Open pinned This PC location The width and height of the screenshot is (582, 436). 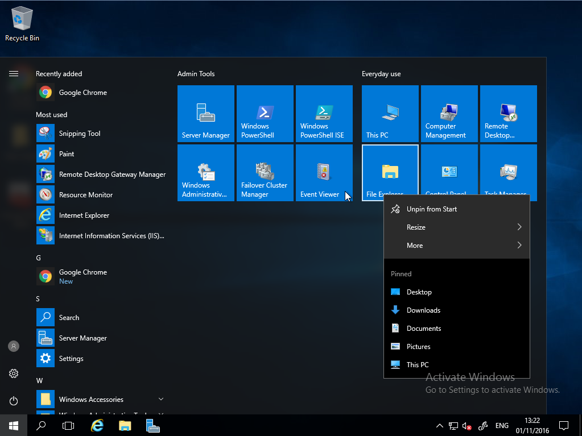[x=456, y=365]
